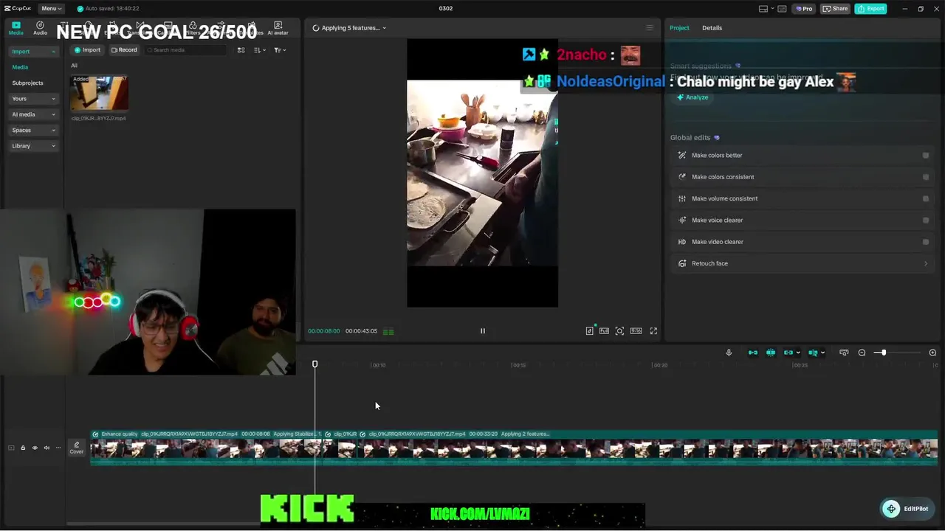Open the Audio tab icon
The width and height of the screenshot is (945, 531).
point(40,28)
